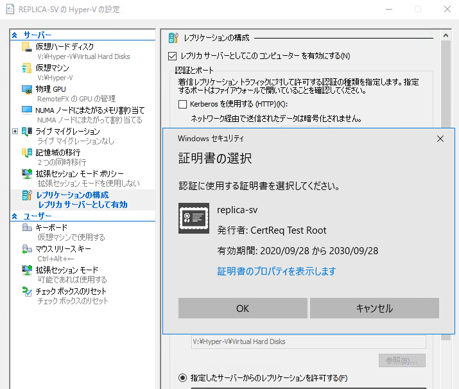Screen dimensions: 459x389
Task: Collapse the サーバー section
Action: [x=14, y=35]
